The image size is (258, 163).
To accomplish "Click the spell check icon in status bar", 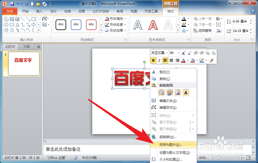I will point(75,158).
